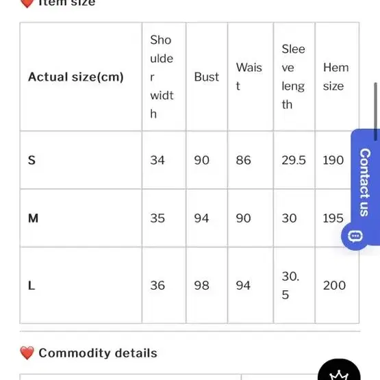The height and width of the screenshot is (380, 380).
Task: Click the Hem size column header
Action: (x=337, y=77)
